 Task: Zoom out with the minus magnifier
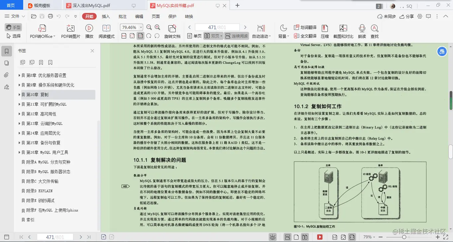(149, 28)
